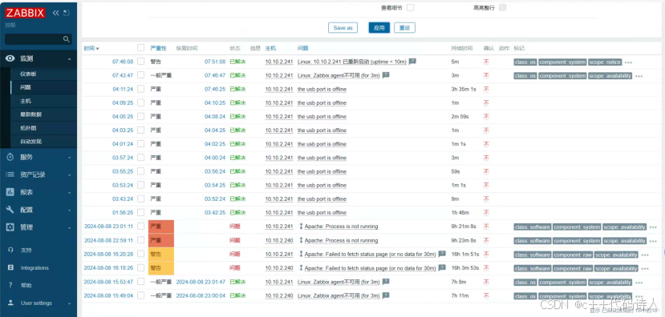The image size is (665, 317).
Task: Check the checkbox for the 07:46:08 row
Action: click(x=141, y=62)
